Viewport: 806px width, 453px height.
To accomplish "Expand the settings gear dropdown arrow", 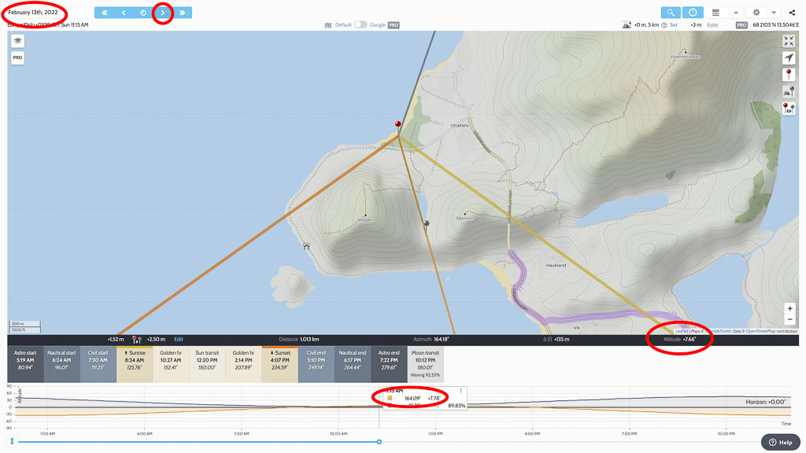I will click(774, 13).
